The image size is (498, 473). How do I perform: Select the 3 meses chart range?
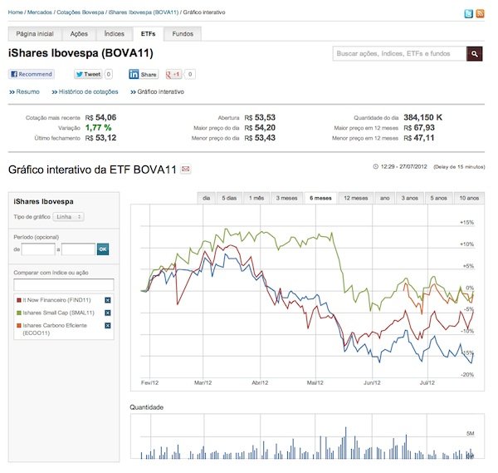click(x=287, y=198)
